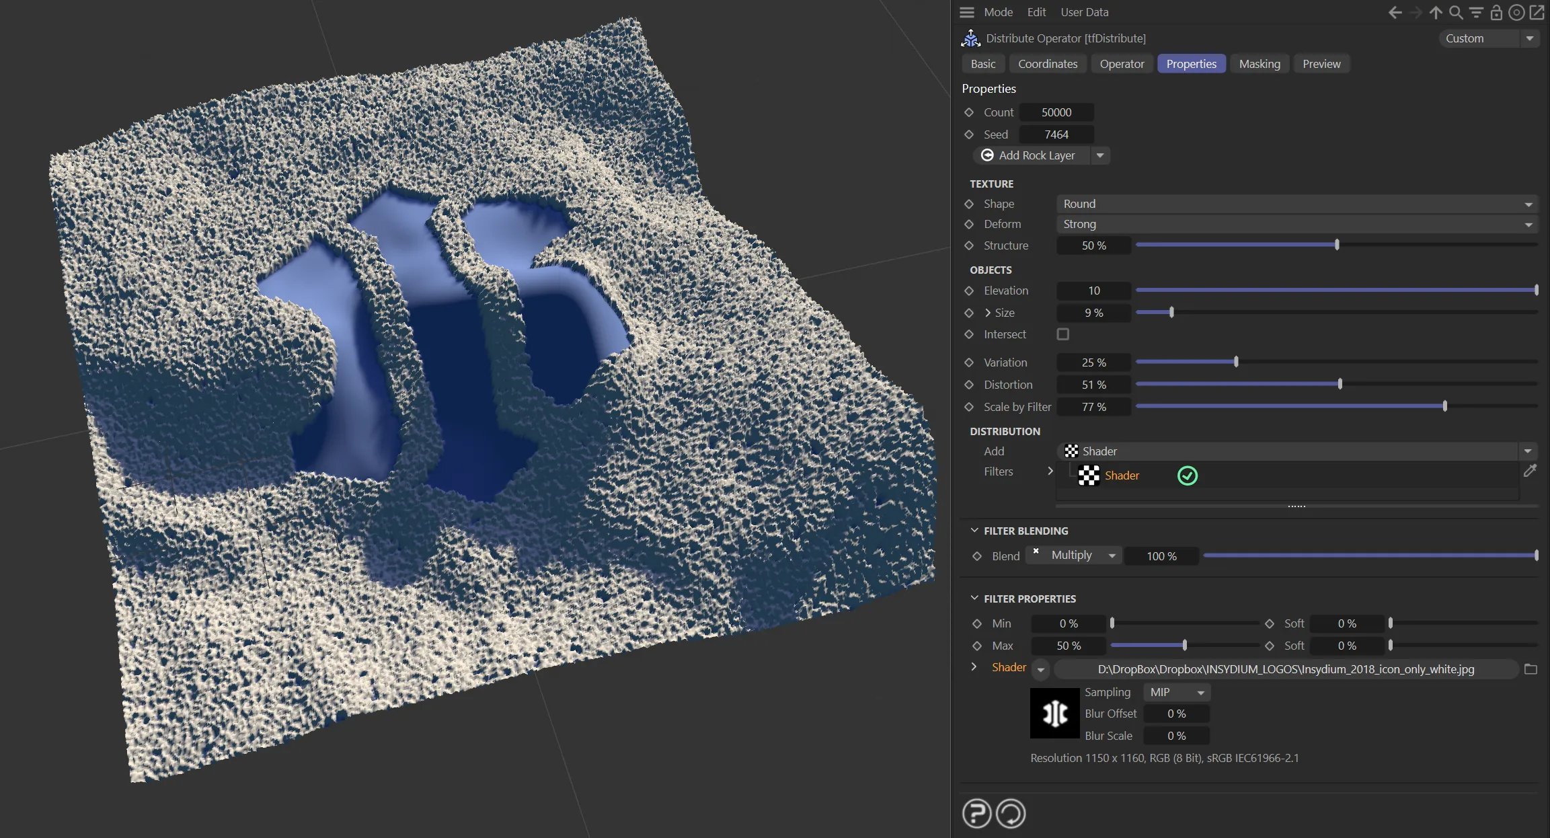Image resolution: width=1550 pixels, height=838 pixels.
Task: Collapse the FILTER PROPERTIES section
Action: (974, 598)
